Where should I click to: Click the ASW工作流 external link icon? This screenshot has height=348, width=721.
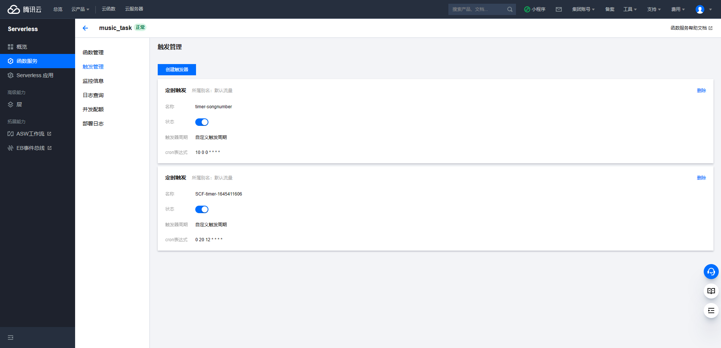(x=49, y=134)
